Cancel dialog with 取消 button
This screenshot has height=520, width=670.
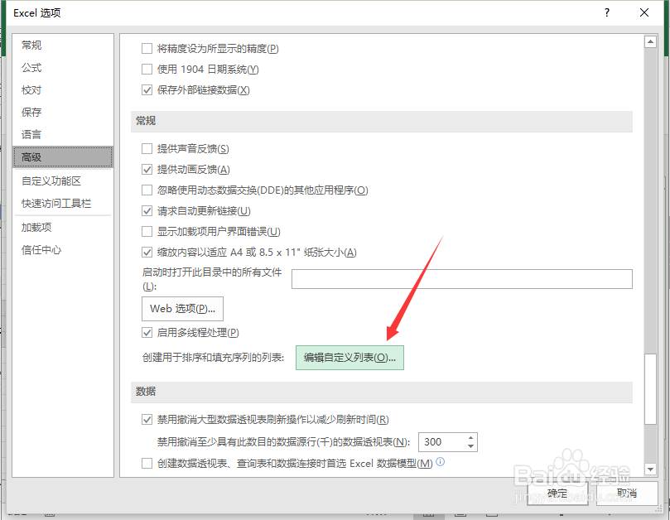click(x=627, y=494)
